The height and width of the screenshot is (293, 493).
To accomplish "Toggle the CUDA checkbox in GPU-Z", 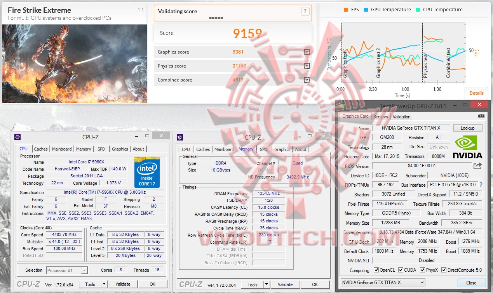I will pyautogui.click(x=401, y=270).
